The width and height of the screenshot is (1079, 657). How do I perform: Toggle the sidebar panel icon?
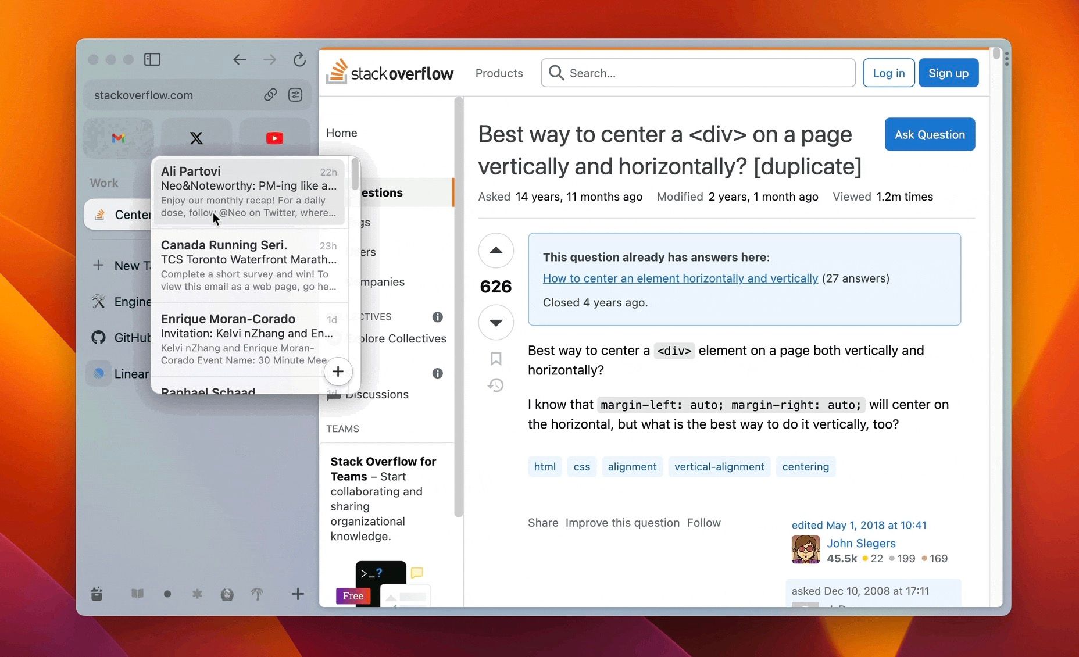(x=152, y=59)
